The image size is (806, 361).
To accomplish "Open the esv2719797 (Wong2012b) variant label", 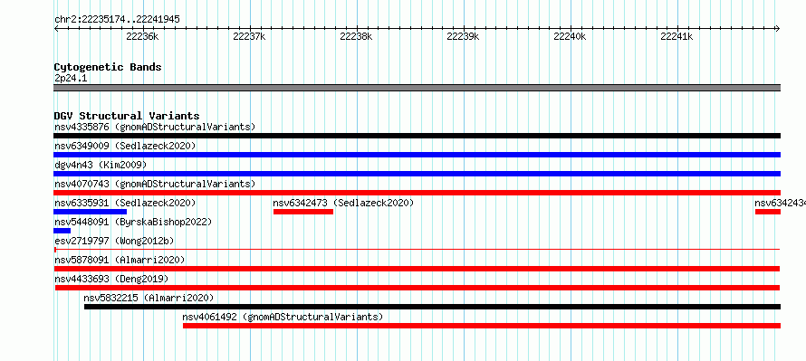I will (114, 241).
